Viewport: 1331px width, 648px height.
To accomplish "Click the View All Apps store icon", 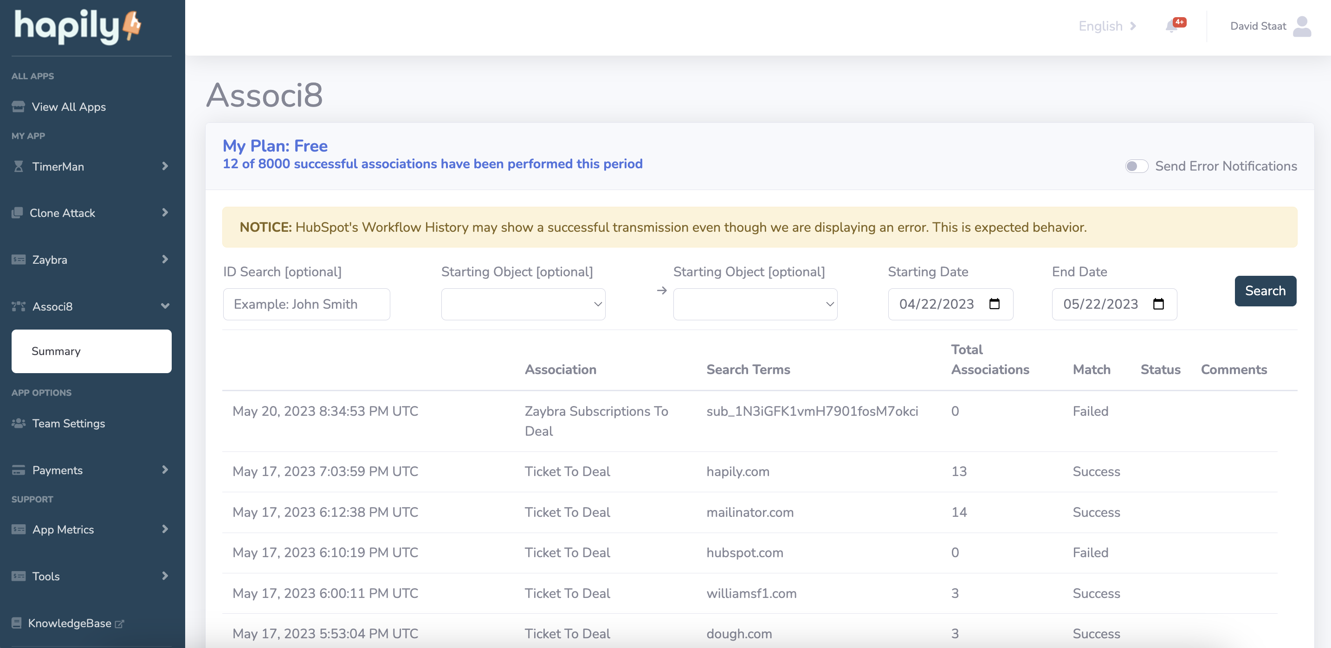I will [19, 107].
